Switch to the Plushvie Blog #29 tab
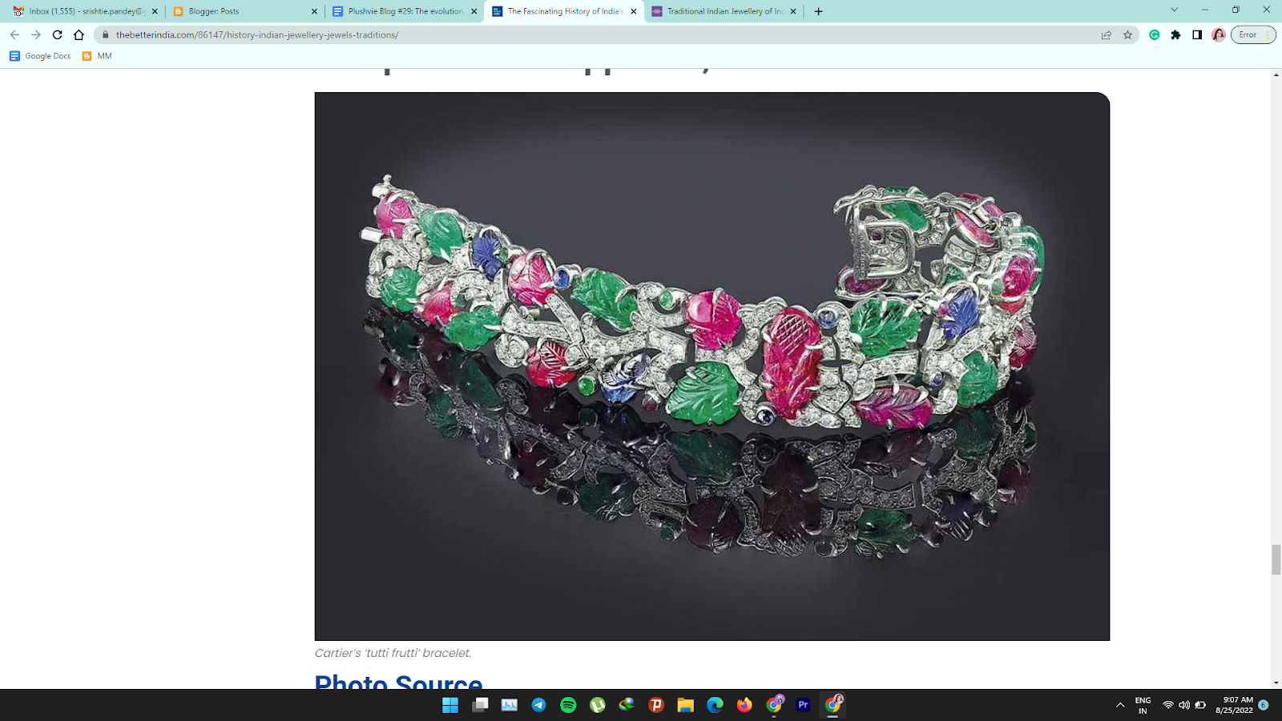The height and width of the screenshot is (721, 1282). 405,11
